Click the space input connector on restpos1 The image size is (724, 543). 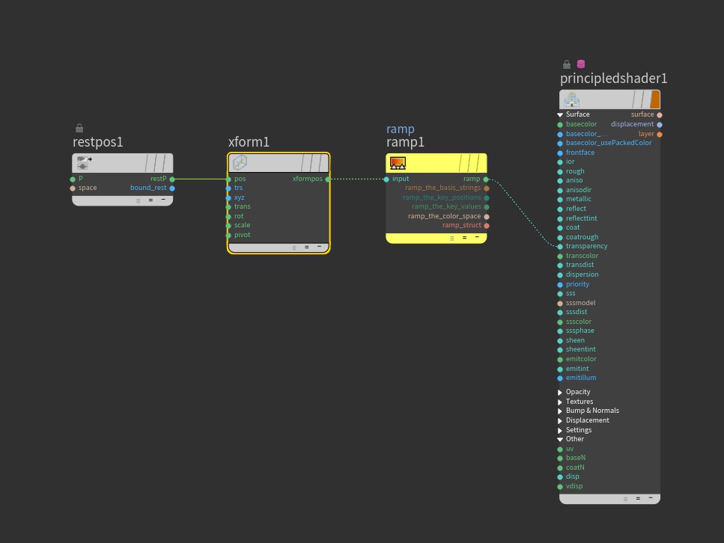pos(73,188)
